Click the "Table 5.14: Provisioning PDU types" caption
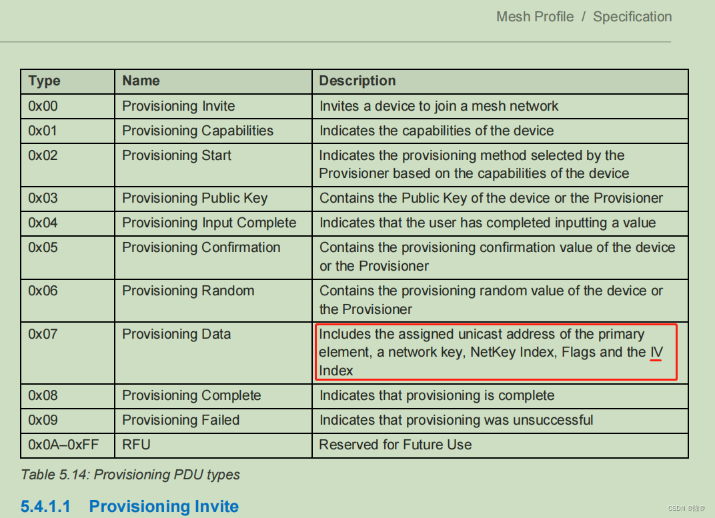Viewport: 715px width, 518px height. 130,475
